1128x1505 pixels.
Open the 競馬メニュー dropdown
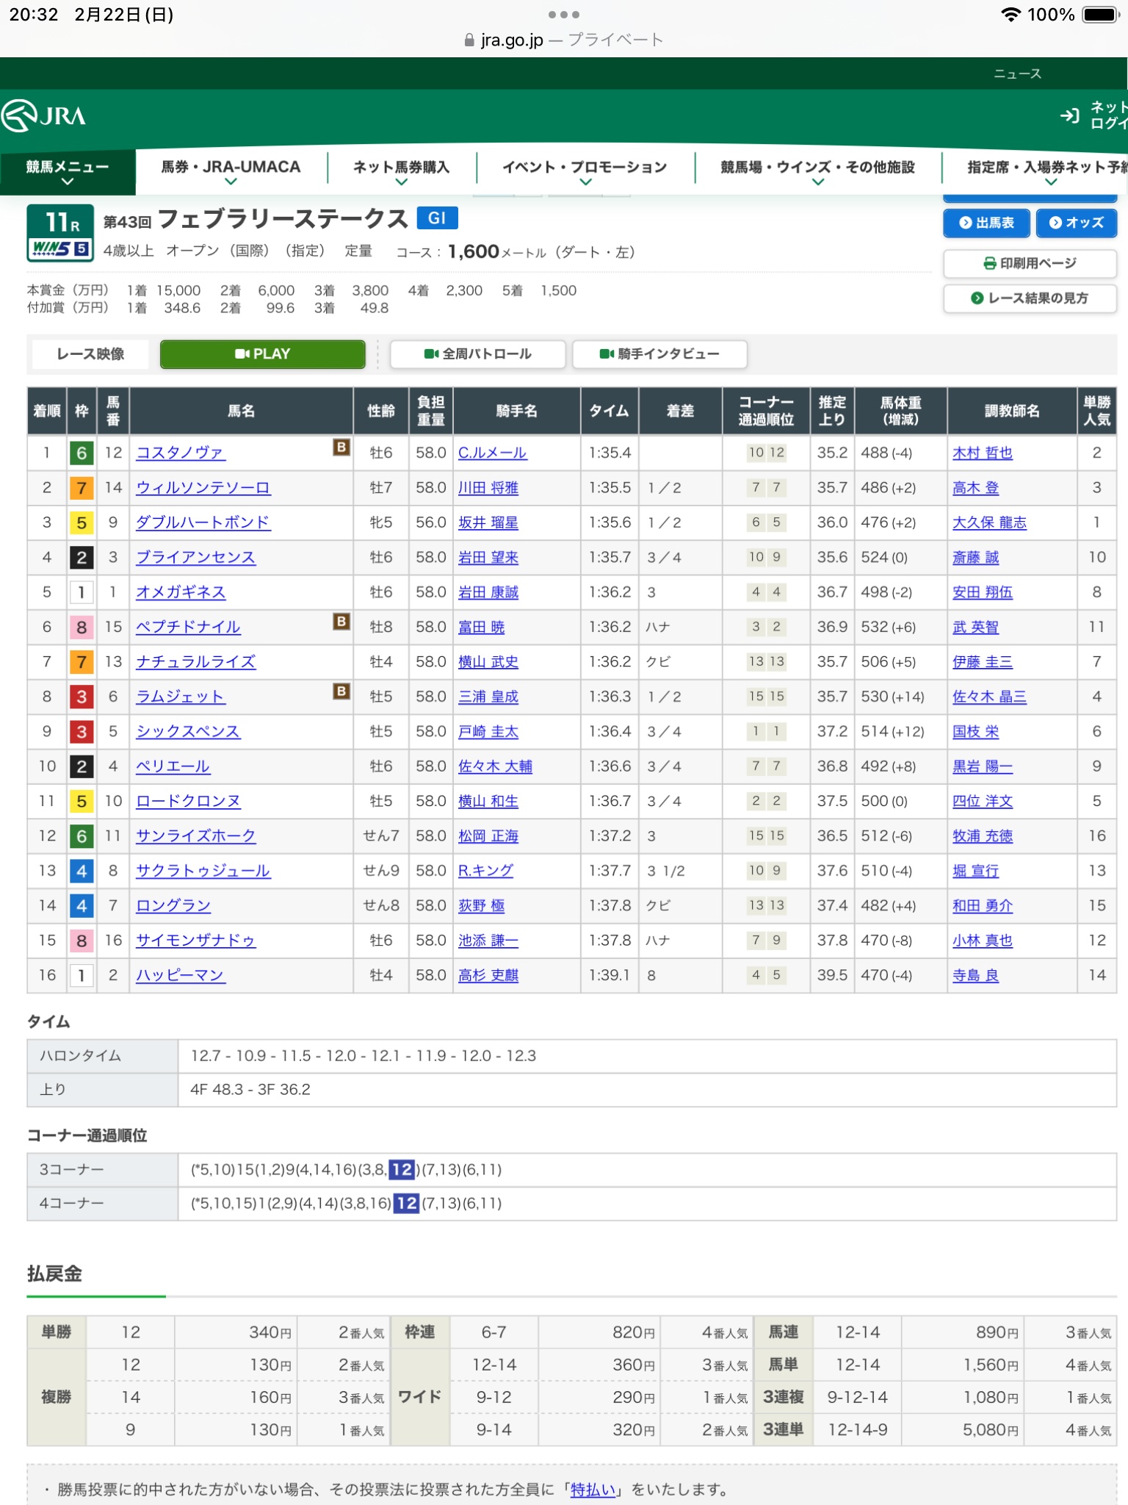pos(68,172)
